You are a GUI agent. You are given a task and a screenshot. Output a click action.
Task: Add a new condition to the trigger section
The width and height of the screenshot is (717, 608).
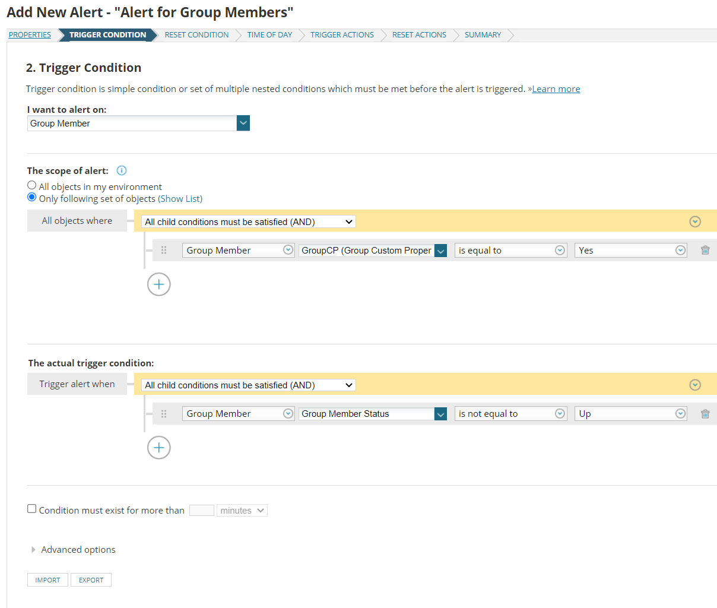pyautogui.click(x=158, y=448)
